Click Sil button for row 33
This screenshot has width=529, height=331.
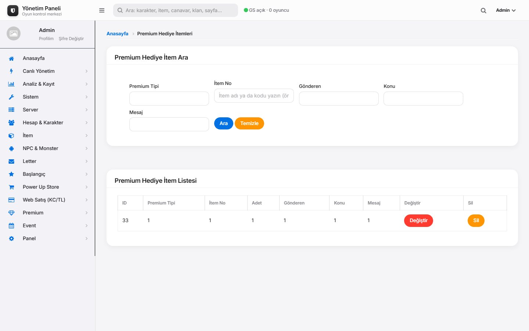pos(476,221)
